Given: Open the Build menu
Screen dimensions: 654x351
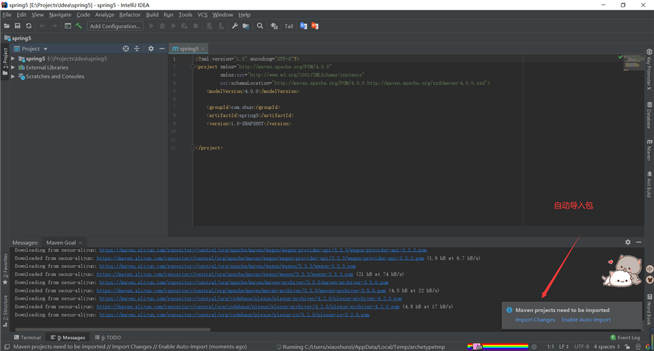Looking at the screenshot, I should coord(152,14).
